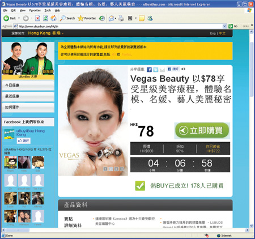Share deal via email envelope icon

[162, 70]
